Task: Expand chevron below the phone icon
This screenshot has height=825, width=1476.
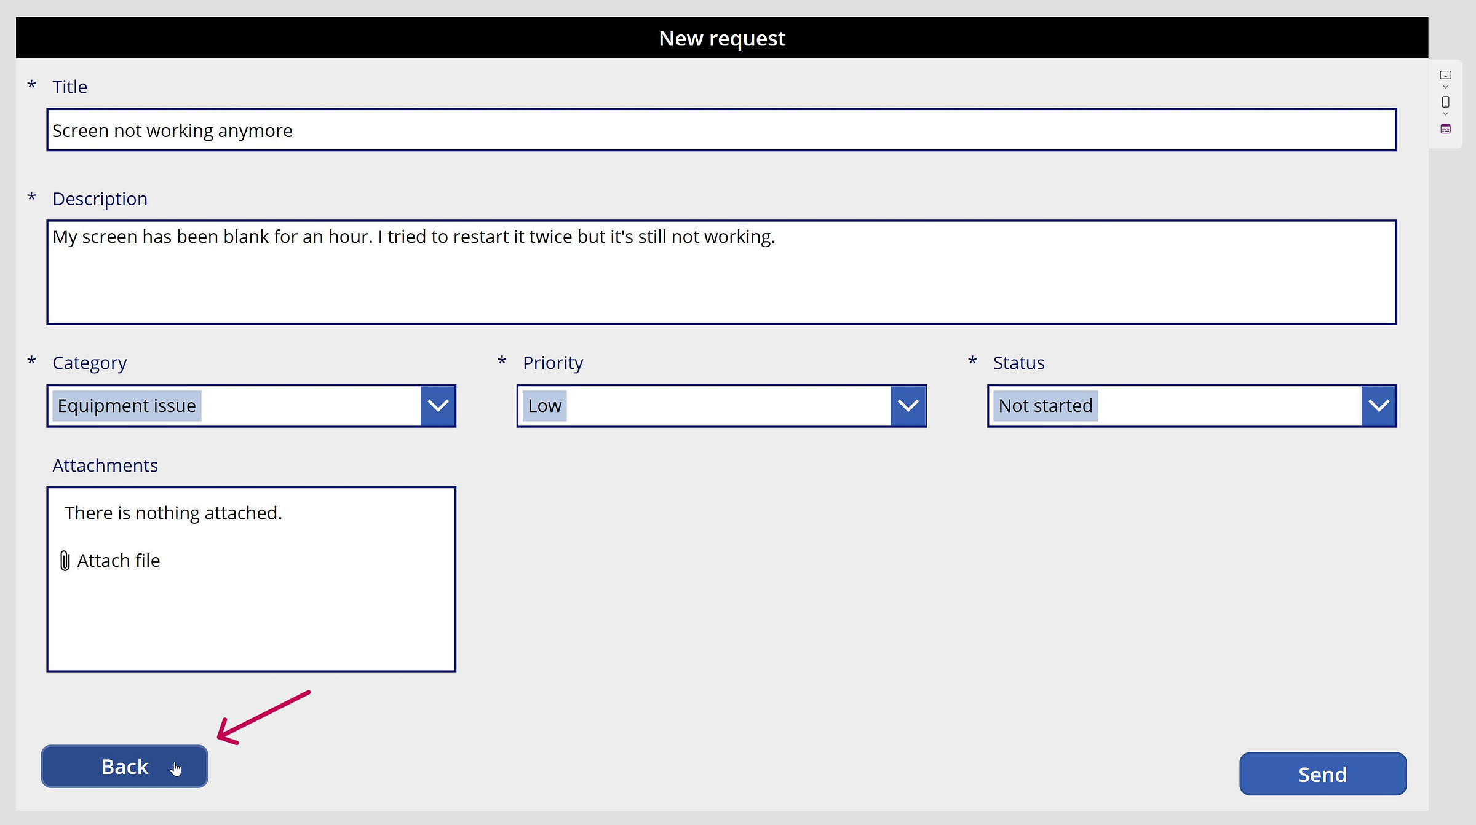Action: pos(1445,114)
